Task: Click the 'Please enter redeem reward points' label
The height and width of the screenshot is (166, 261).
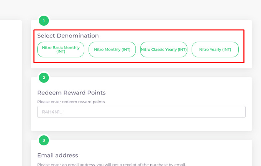Action: pos(71,102)
